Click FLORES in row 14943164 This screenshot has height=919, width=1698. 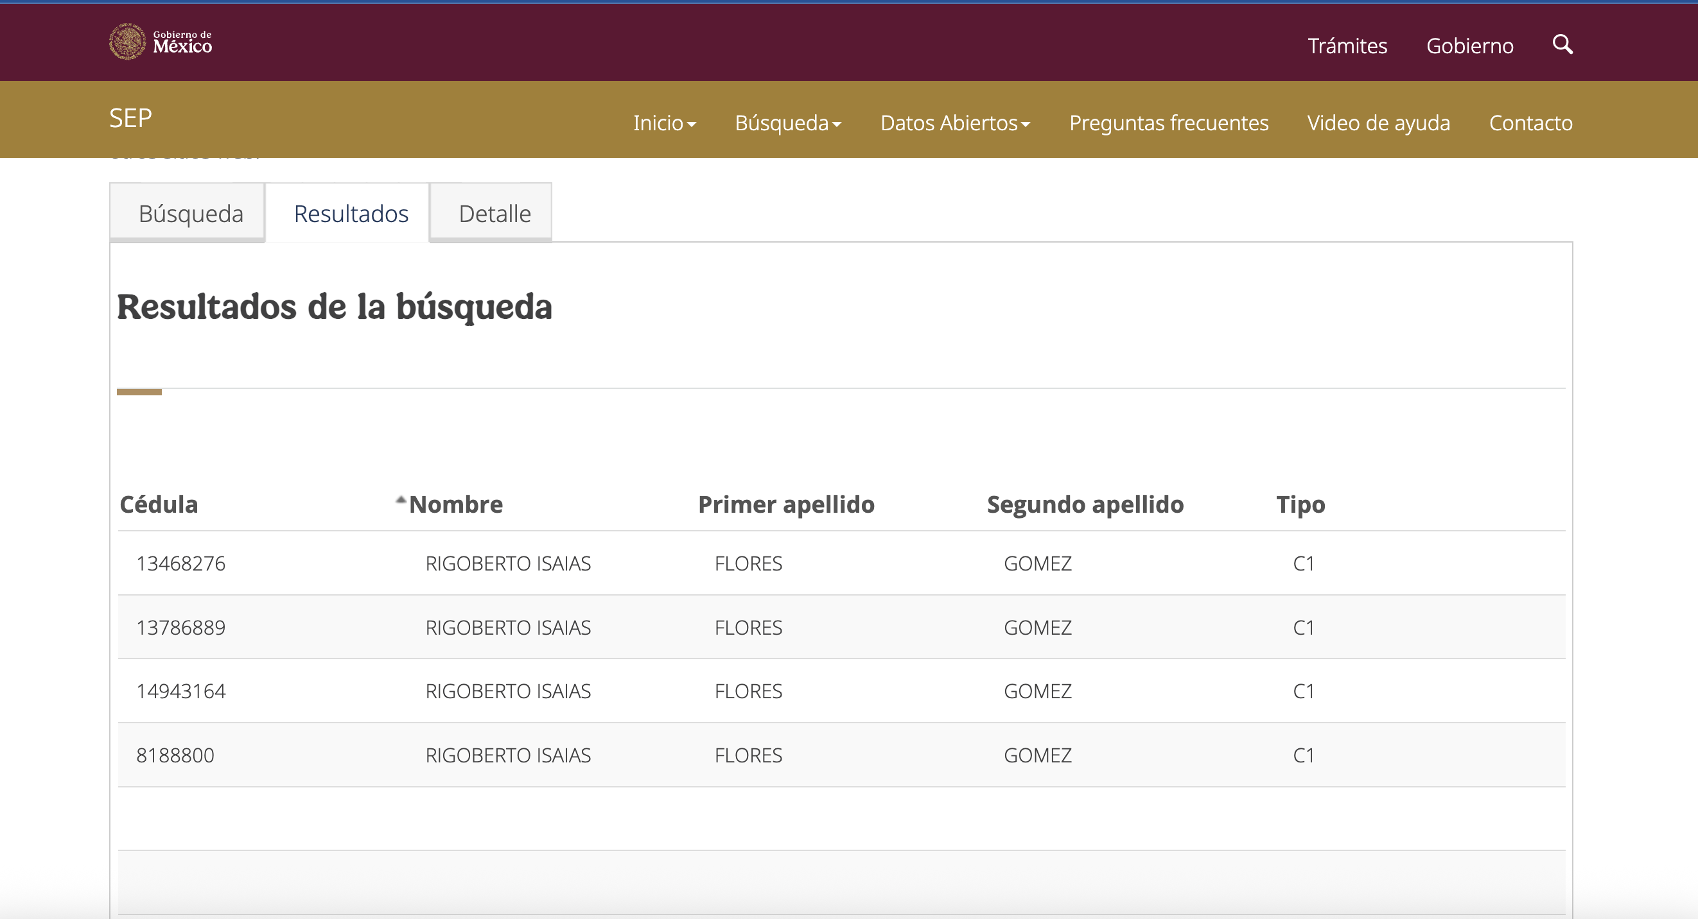point(748,691)
